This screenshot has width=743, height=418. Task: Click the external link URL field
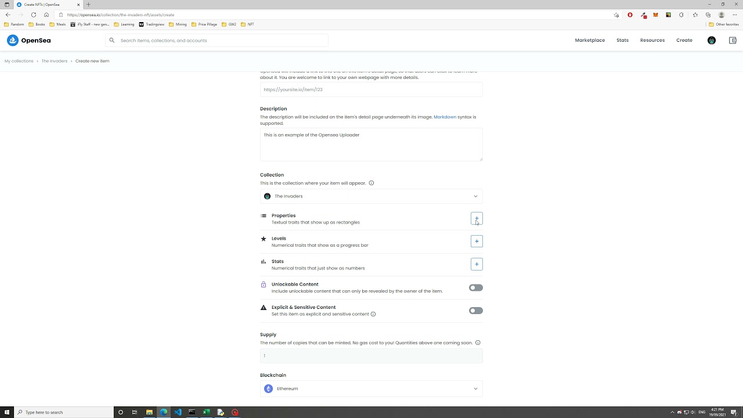[371, 89]
